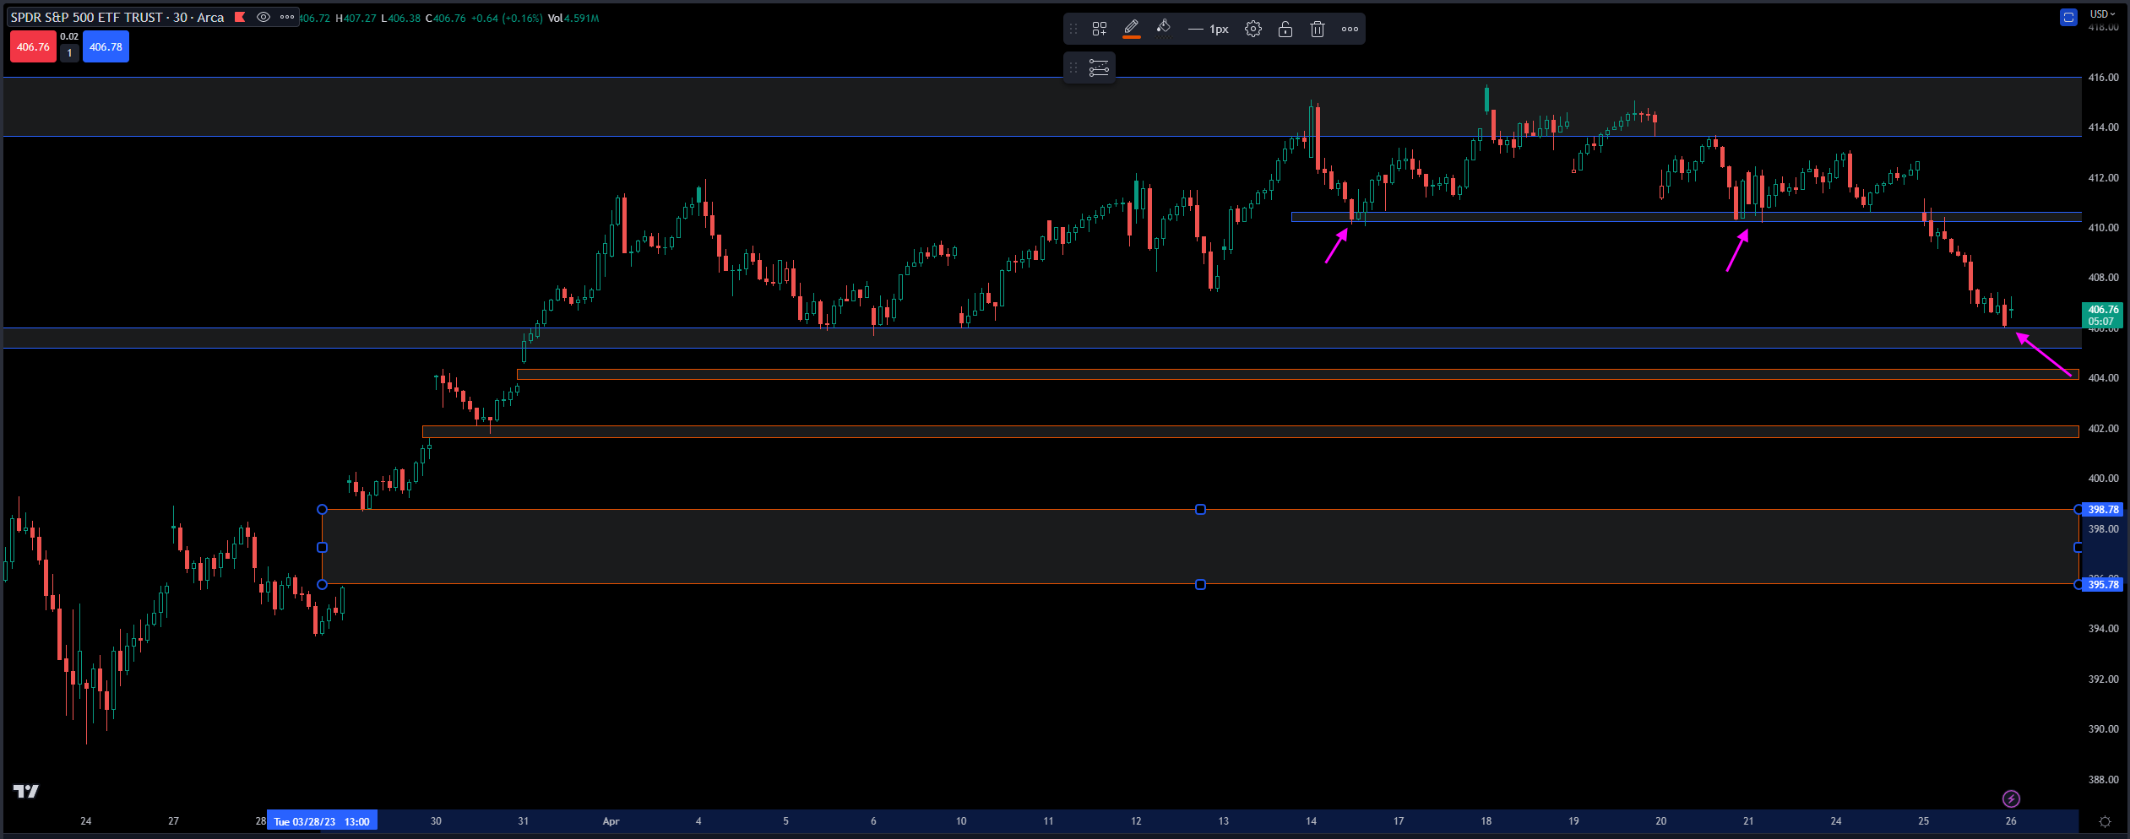Click the line tools favorites icon
The width and height of the screenshot is (2130, 839).
coord(1099,68)
